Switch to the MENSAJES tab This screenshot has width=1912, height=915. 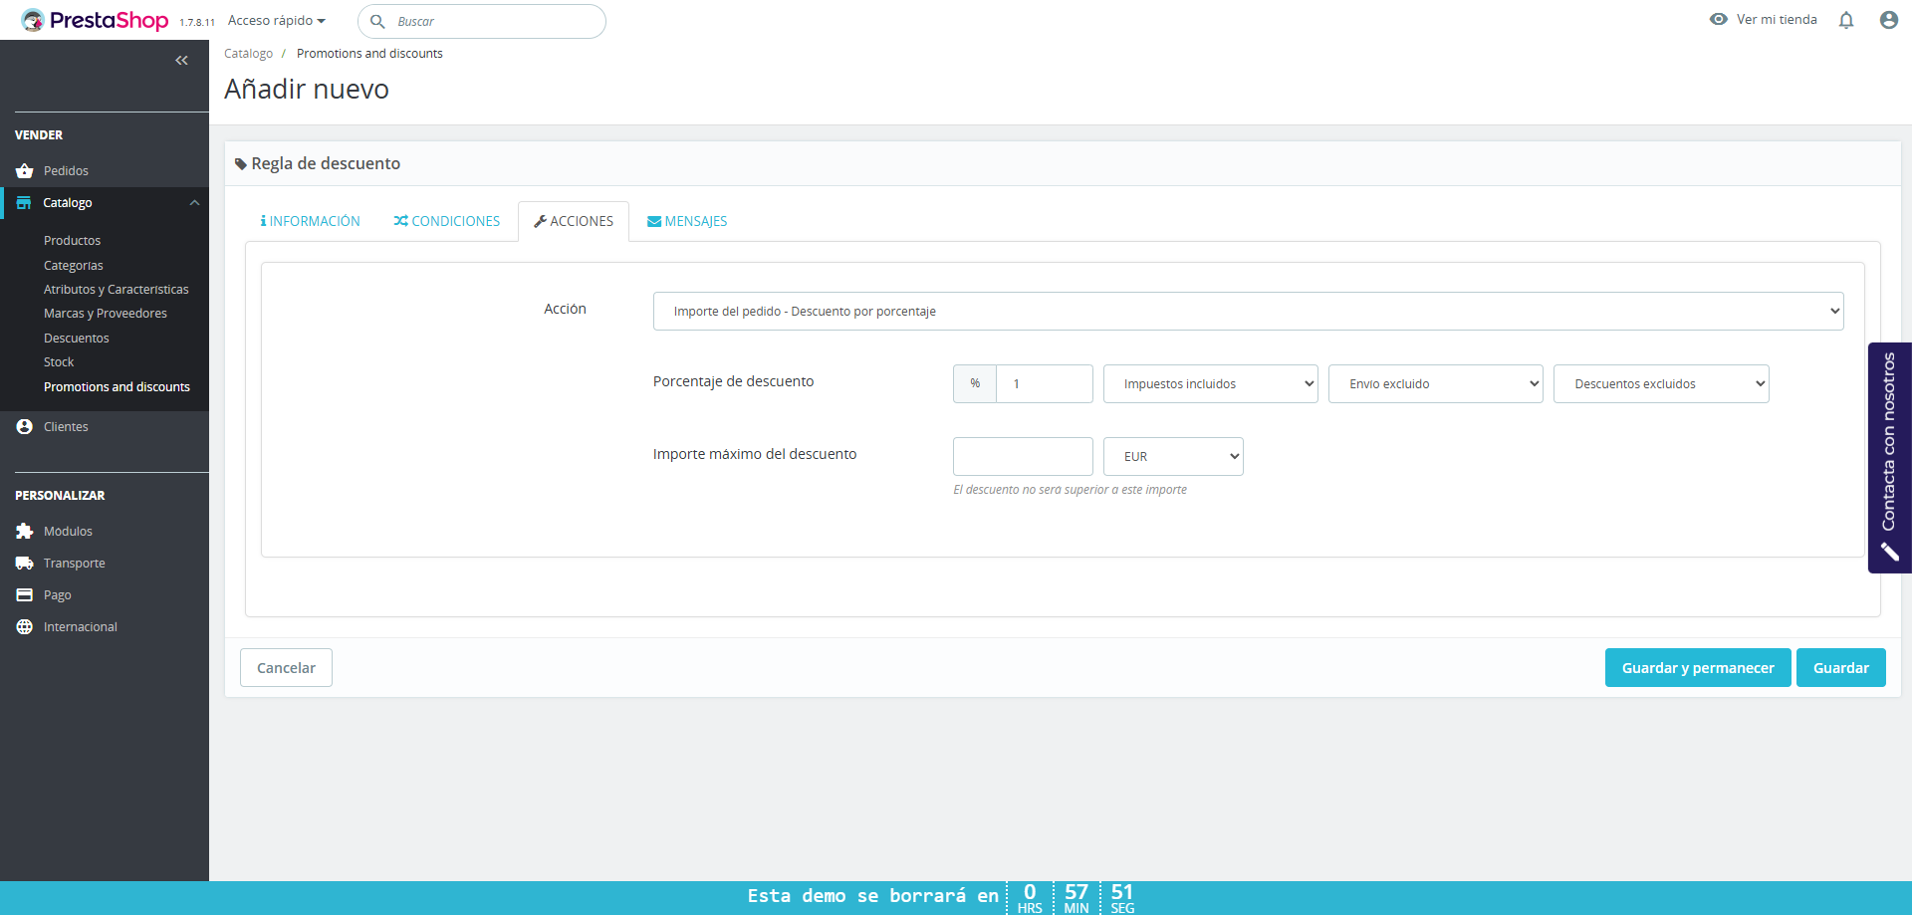click(x=687, y=221)
